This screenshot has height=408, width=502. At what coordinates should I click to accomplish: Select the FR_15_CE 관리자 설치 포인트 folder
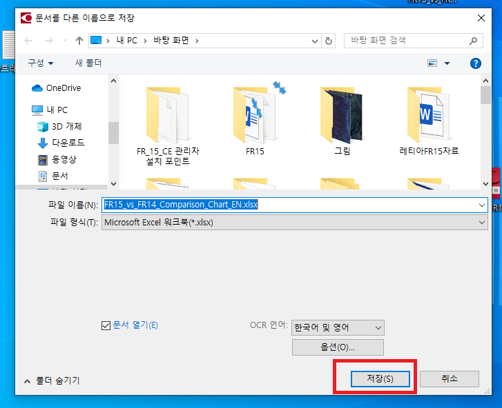(168, 125)
